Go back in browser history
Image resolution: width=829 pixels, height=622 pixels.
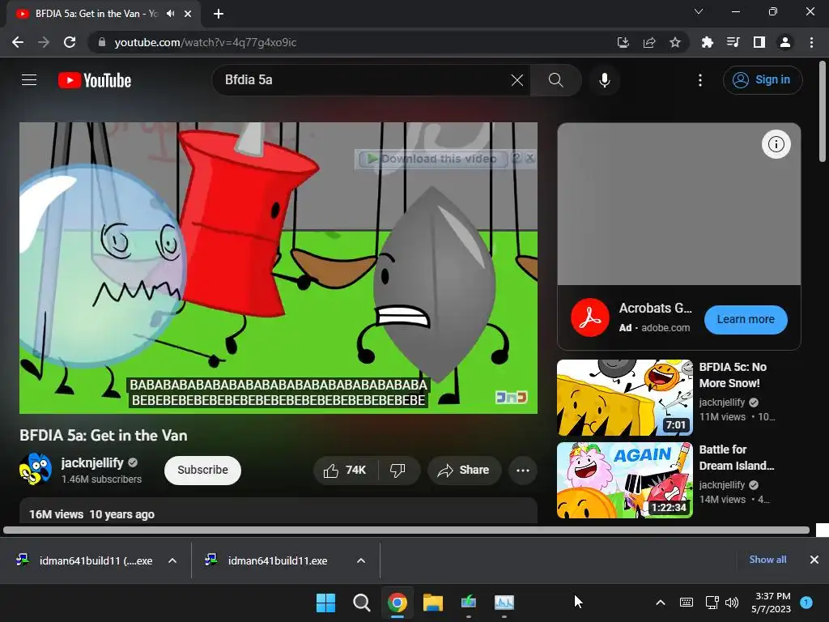(x=18, y=42)
